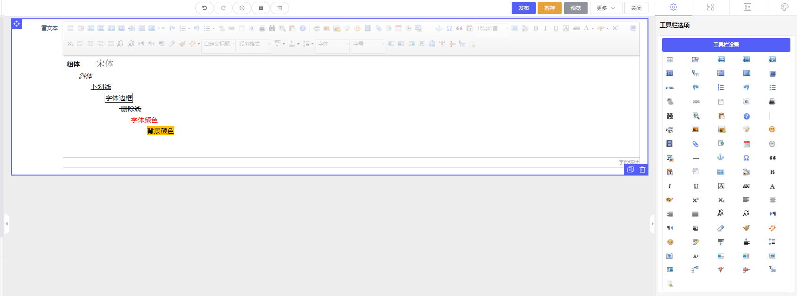Screen dimensions: 797x296
Task: Toggle the Italic (I) icon in toolbar options
Action: (669, 186)
